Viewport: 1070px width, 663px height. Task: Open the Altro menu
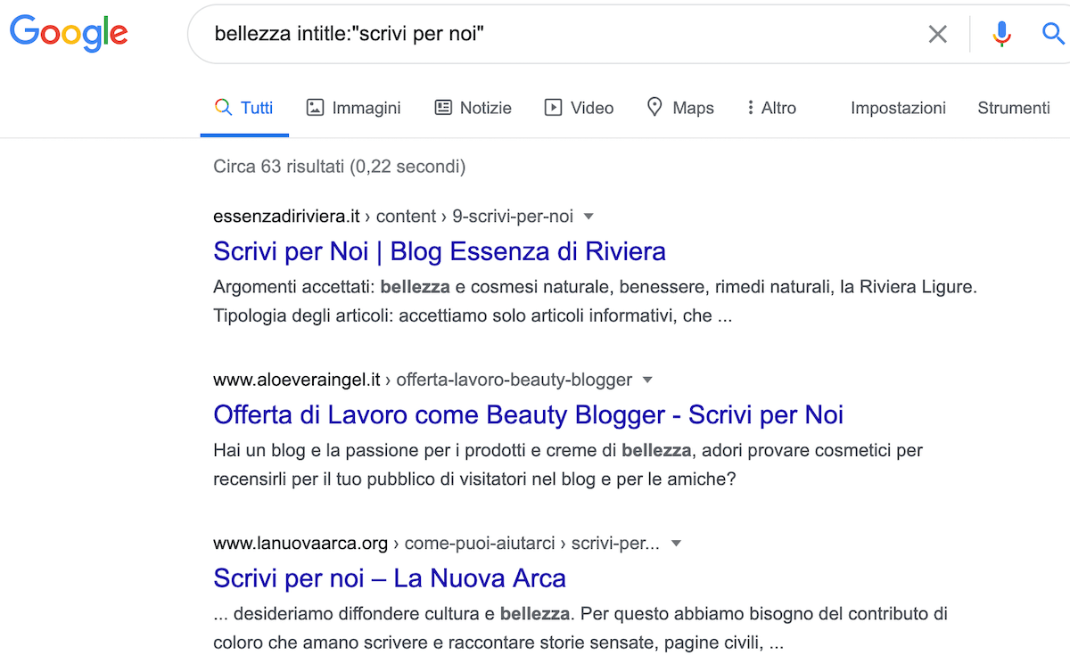(x=771, y=108)
